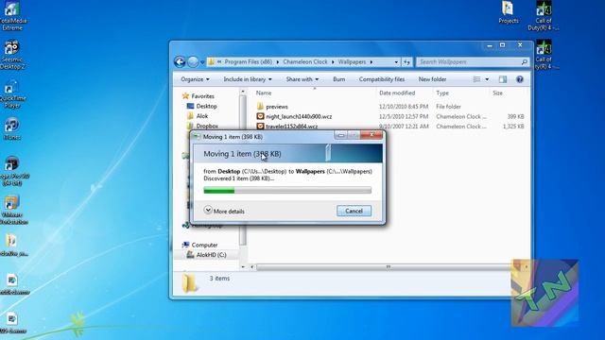Open the TotalMedia Extreme desktop icon
This screenshot has width=605, height=340.
pos(12,15)
